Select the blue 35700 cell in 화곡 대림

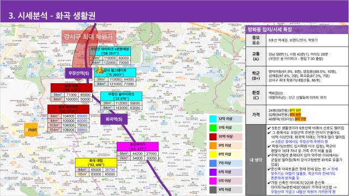[x=110, y=170]
